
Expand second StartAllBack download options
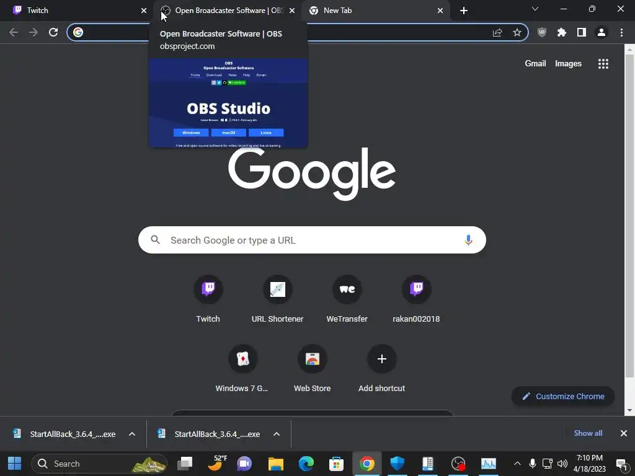point(277,434)
